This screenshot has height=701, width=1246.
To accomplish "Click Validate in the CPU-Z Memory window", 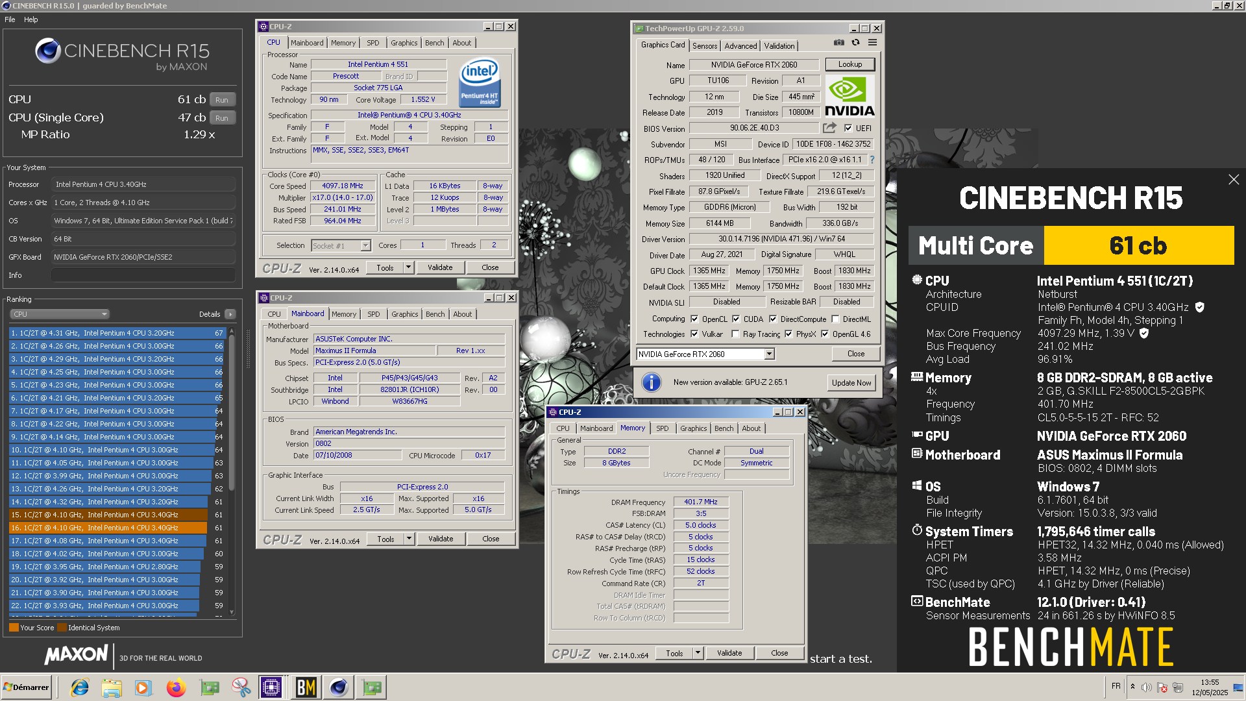I will [x=729, y=653].
